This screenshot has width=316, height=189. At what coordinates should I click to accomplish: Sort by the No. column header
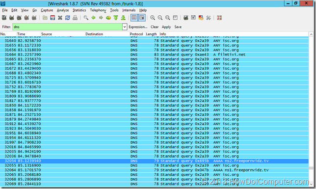point(8,34)
